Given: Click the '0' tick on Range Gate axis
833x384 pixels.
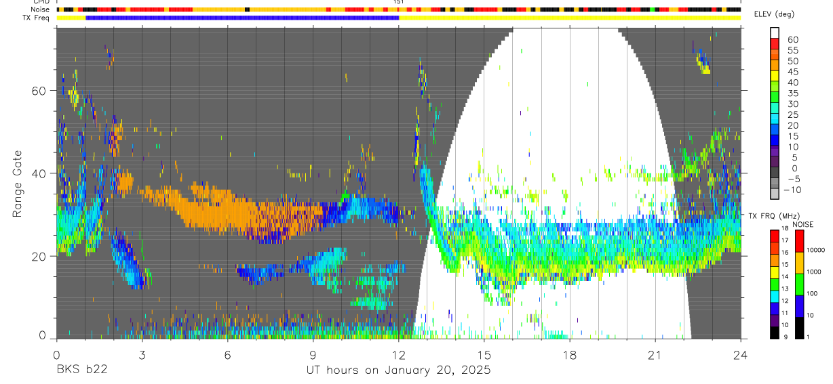Looking at the screenshot, I should pos(42,336).
